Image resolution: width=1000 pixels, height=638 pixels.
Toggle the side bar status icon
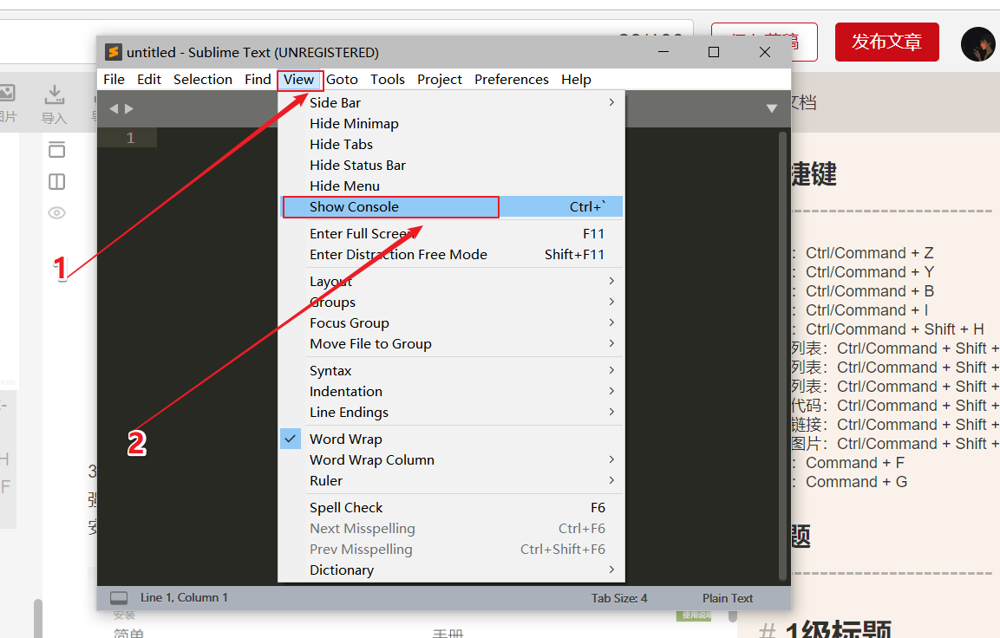(119, 598)
